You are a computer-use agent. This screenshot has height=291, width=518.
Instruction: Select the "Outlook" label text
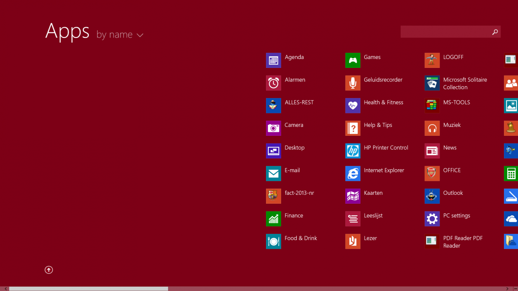point(453,193)
